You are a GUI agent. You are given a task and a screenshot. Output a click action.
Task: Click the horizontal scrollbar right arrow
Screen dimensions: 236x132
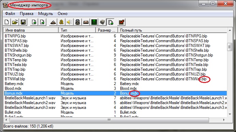pyautogui.click(x=224, y=120)
